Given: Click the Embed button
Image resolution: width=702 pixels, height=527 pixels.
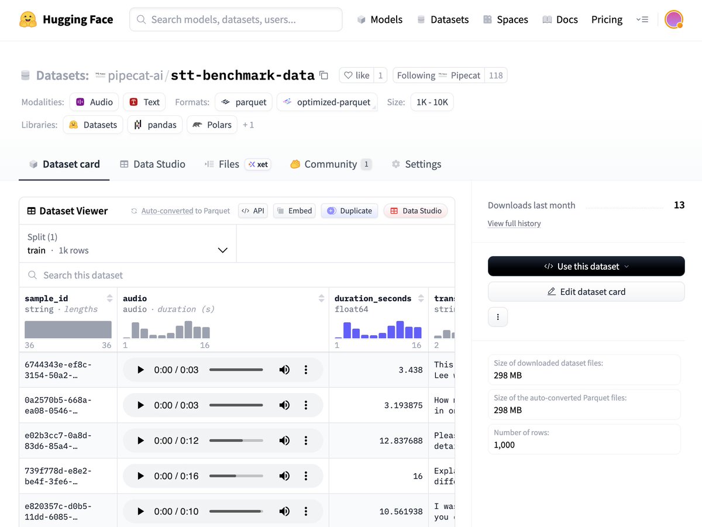Looking at the screenshot, I should pos(294,211).
